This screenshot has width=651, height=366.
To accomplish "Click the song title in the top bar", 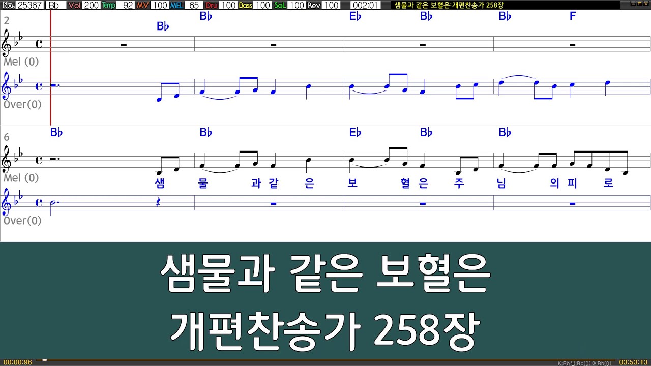I will pos(449,5).
